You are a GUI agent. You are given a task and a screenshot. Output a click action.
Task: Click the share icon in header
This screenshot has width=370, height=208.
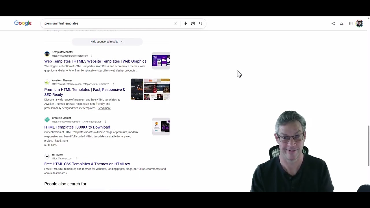(x=333, y=23)
